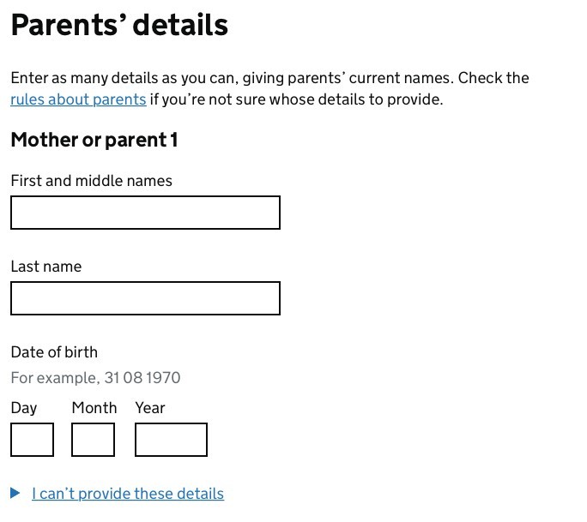
Task: Click the text 'if you're not sure whose details to provide'
Action: 296,99
